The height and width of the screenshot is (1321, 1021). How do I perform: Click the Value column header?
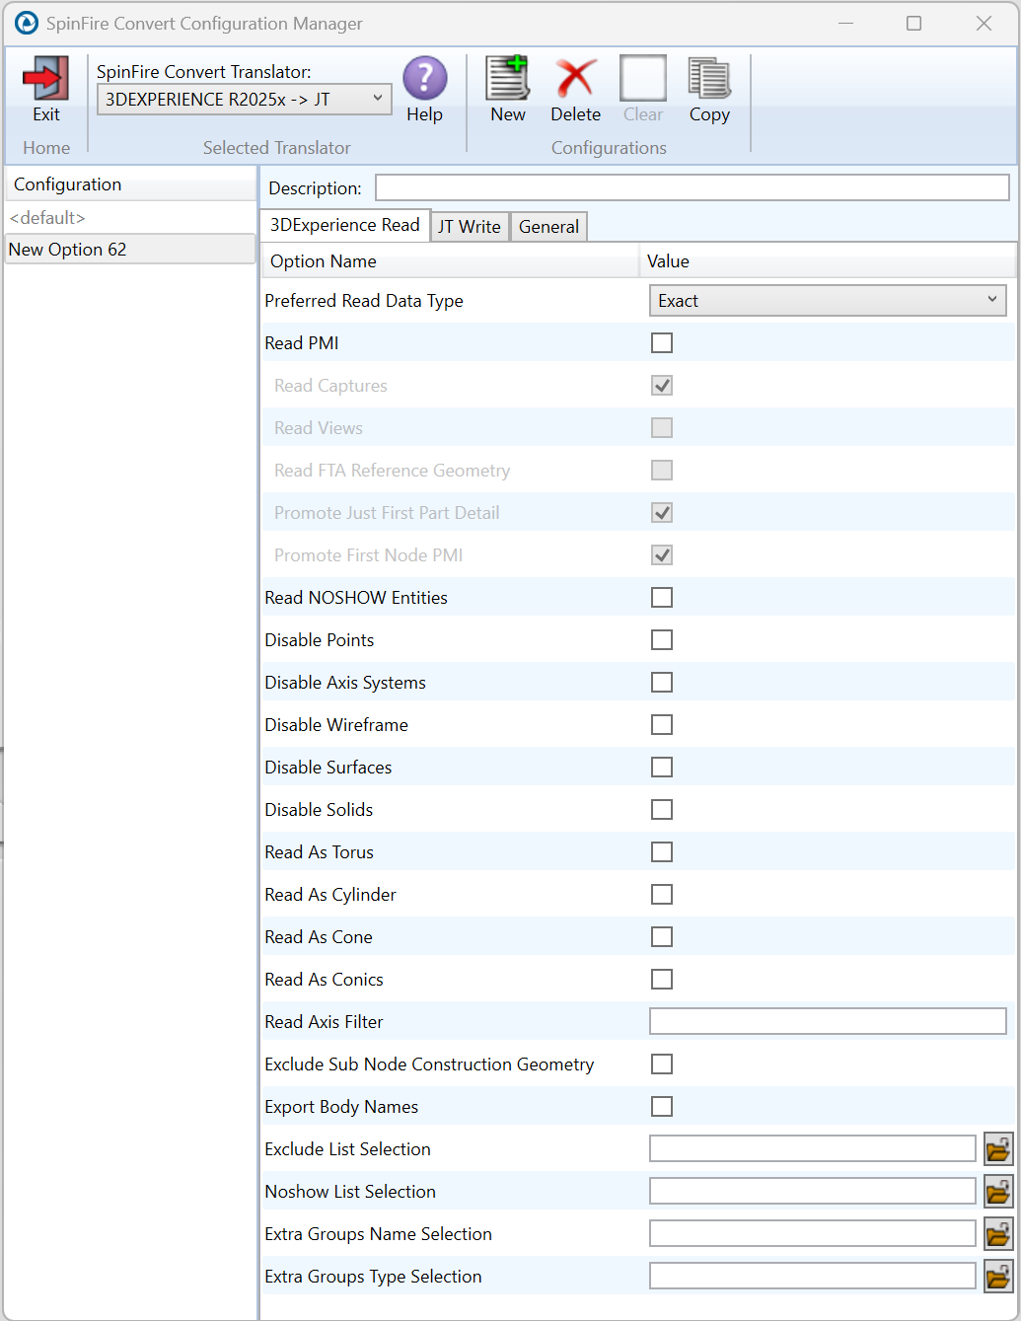click(x=828, y=261)
